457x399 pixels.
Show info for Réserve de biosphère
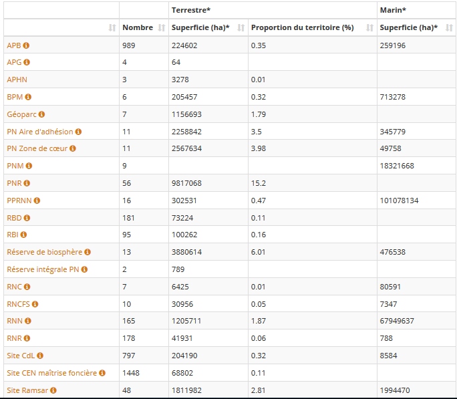tap(88, 252)
